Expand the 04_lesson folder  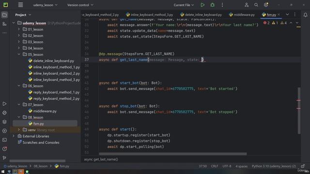pyautogui.click(x=19, y=48)
